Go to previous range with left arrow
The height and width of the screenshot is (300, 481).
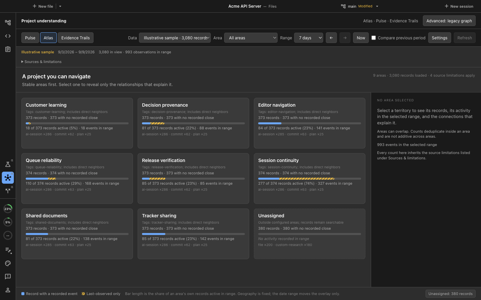331,38
